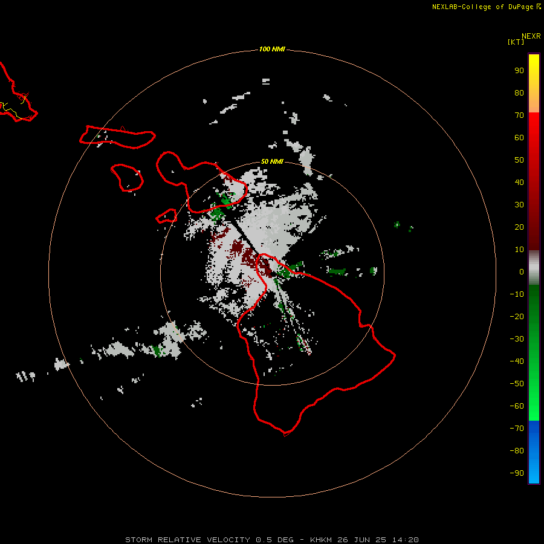Pick the gray zero-velocity band of the scale
The width and height of the screenshot is (544, 544).
click(534, 268)
